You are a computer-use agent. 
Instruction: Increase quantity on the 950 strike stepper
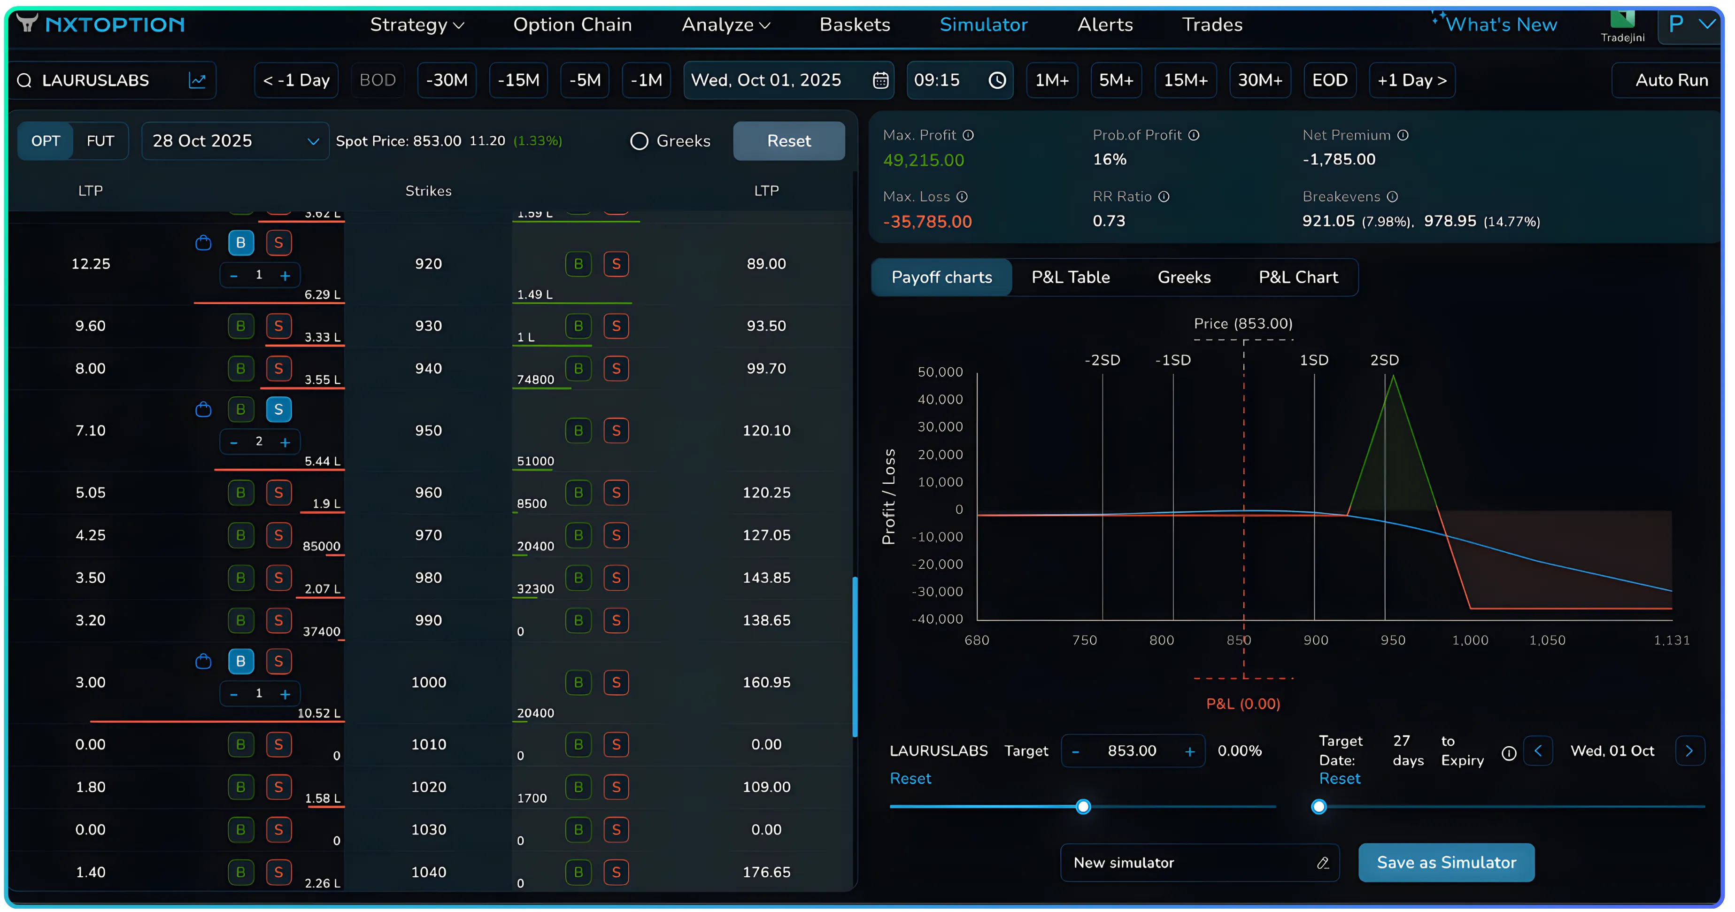point(285,442)
